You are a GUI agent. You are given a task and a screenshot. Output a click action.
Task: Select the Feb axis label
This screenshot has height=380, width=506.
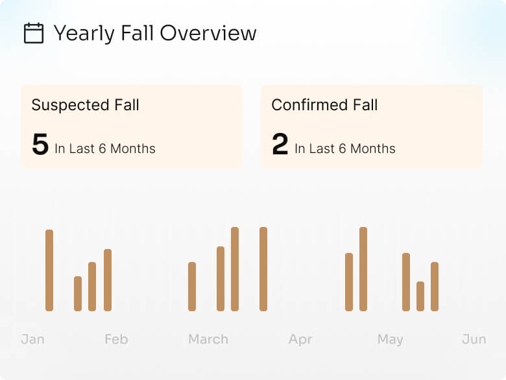pos(116,339)
